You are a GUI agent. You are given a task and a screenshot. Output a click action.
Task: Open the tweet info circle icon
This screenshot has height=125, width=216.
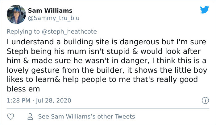click(x=204, y=100)
